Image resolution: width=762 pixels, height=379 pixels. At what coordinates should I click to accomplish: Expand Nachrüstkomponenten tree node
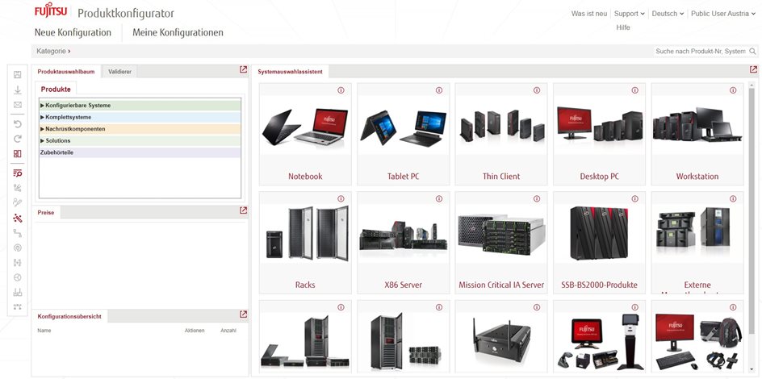click(42, 129)
